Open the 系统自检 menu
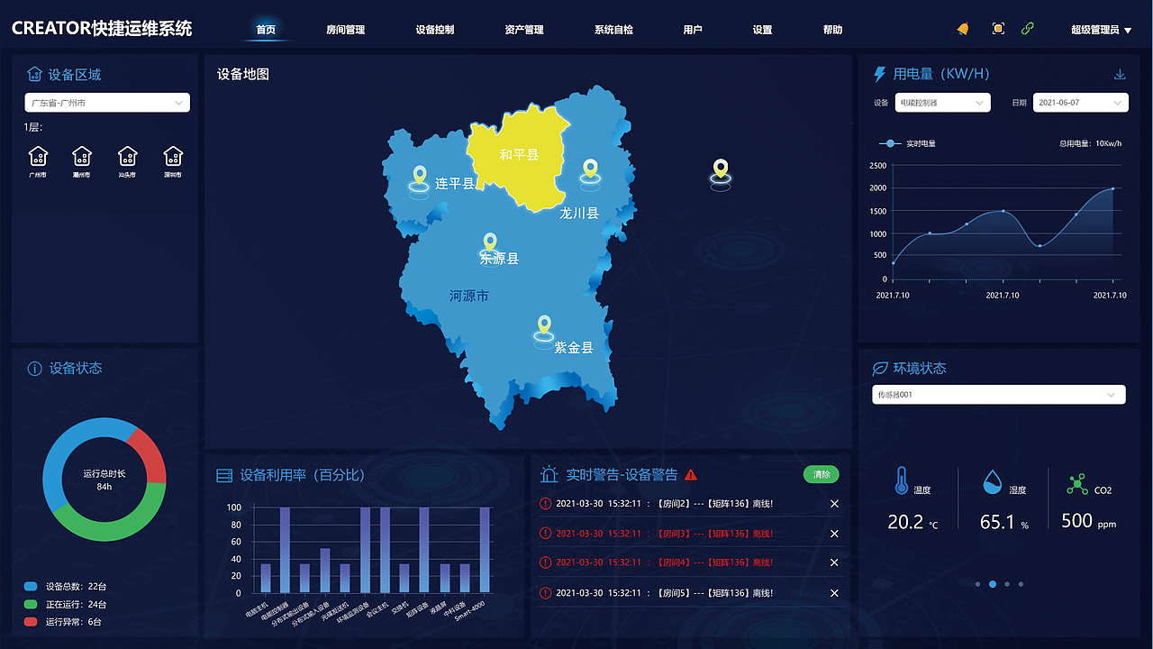 pyautogui.click(x=613, y=30)
